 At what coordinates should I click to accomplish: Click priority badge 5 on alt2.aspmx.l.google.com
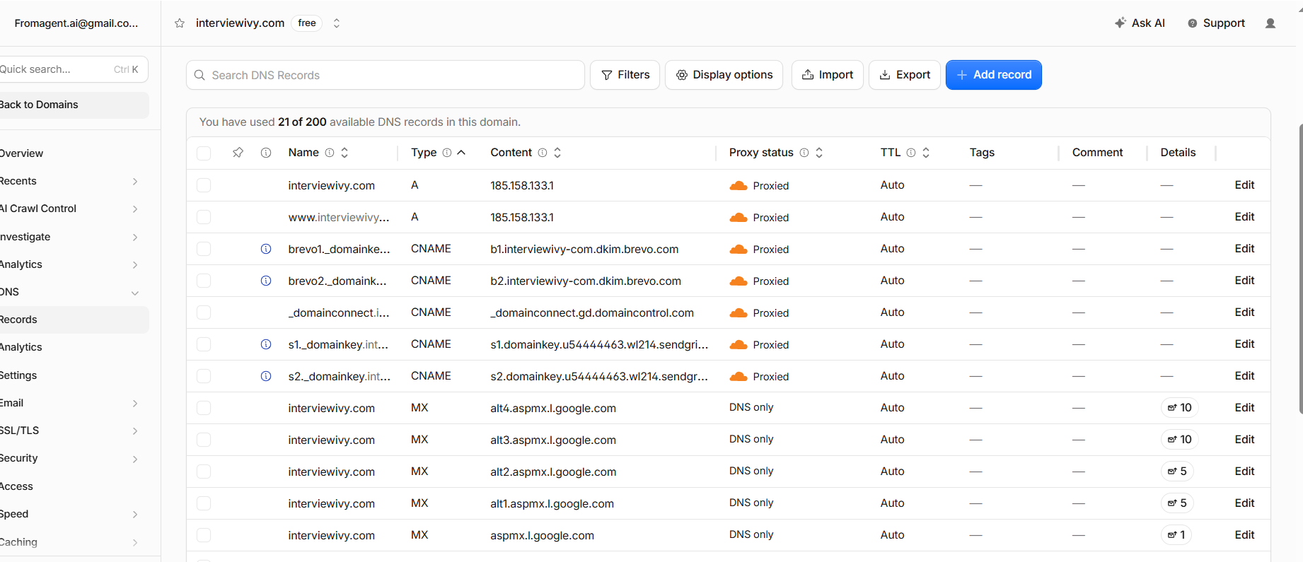pyautogui.click(x=1177, y=472)
